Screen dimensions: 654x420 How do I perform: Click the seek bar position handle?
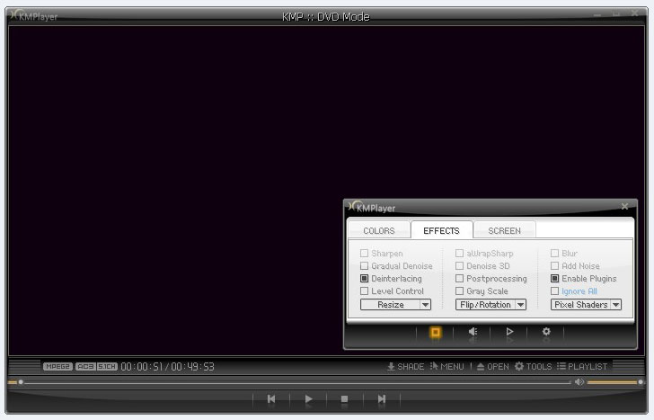[21, 382]
